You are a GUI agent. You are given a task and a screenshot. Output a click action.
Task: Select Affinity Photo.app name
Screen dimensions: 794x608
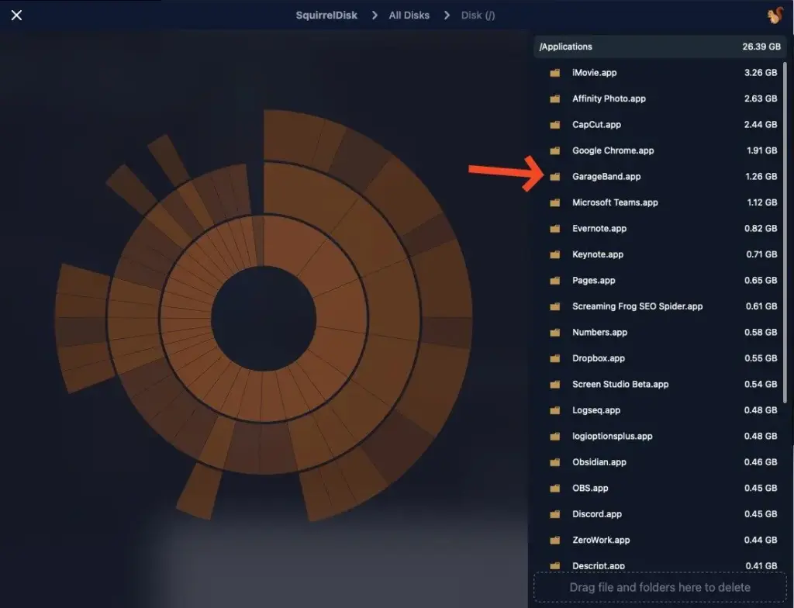point(609,98)
